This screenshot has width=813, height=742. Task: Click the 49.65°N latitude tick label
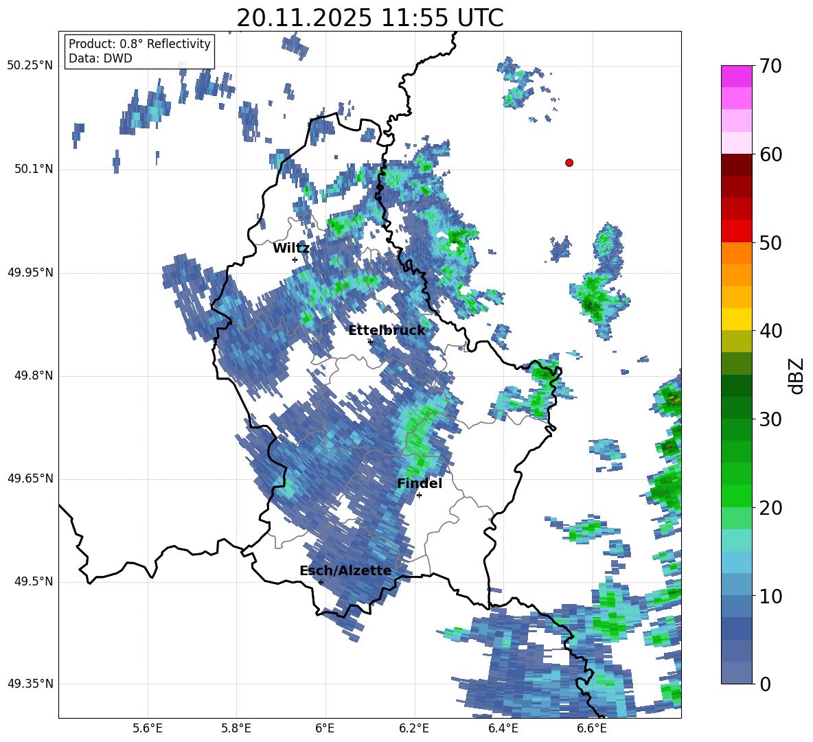[x=30, y=478]
